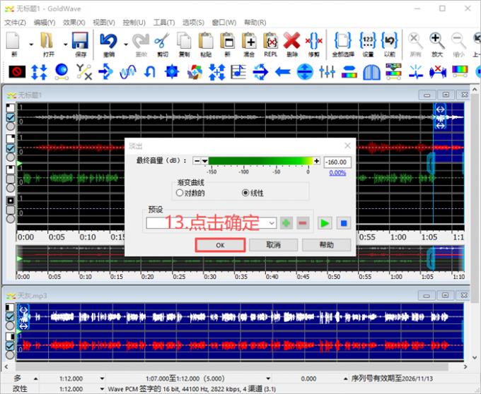Click the New file toolbar icon
Viewport: 481px width, 394px height.
tap(13, 41)
